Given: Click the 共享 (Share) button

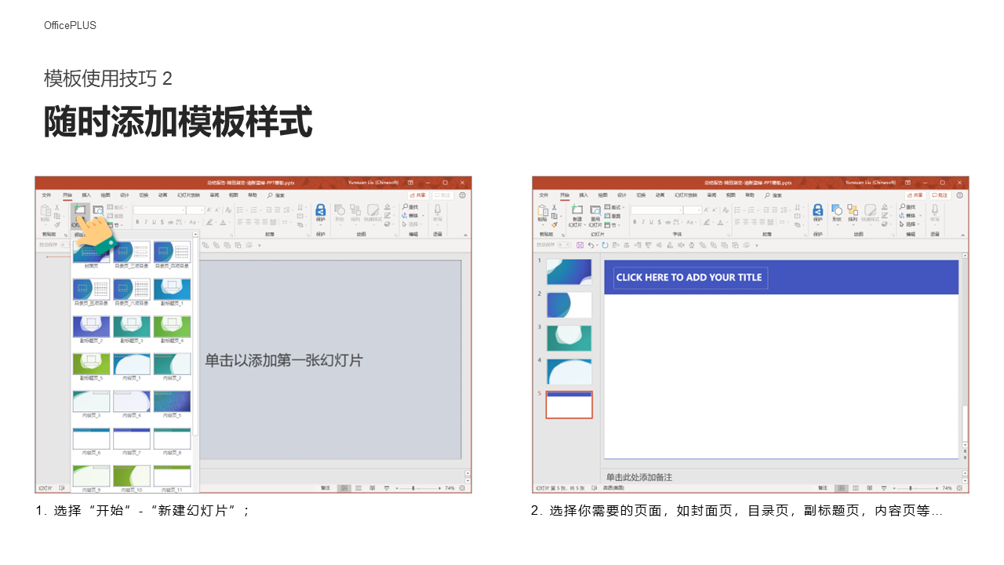Looking at the screenshot, I should tap(917, 194).
